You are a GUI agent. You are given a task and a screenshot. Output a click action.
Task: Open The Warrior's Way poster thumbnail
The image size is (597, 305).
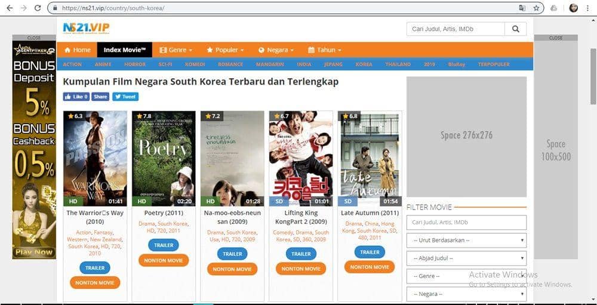95,158
